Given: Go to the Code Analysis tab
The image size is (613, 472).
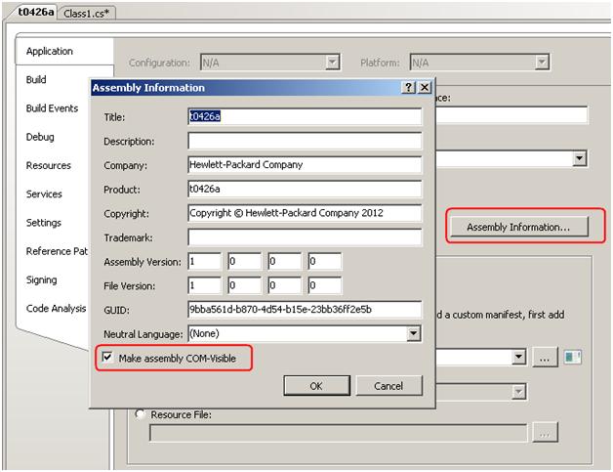Looking at the screenshot, I should pos(56,308).
